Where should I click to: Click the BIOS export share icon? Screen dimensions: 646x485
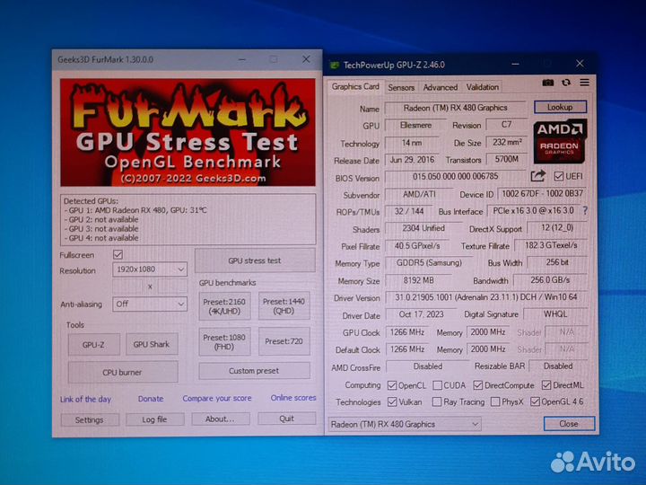tap(537, 176)
